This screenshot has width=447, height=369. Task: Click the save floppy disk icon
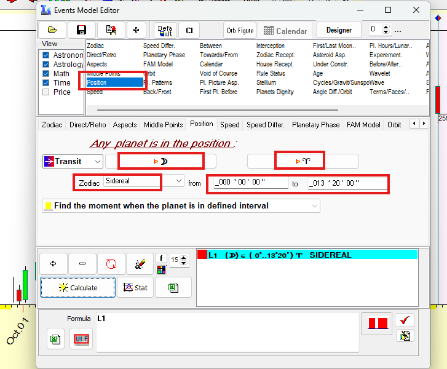tap(81, 30)
